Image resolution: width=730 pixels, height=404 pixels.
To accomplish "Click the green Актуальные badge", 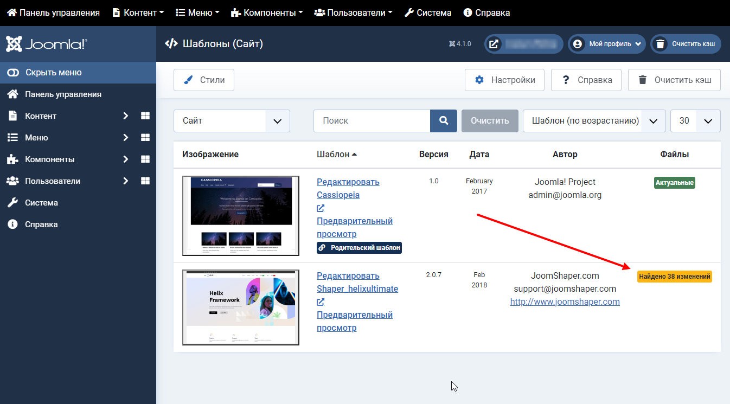I will coord(675,183).
